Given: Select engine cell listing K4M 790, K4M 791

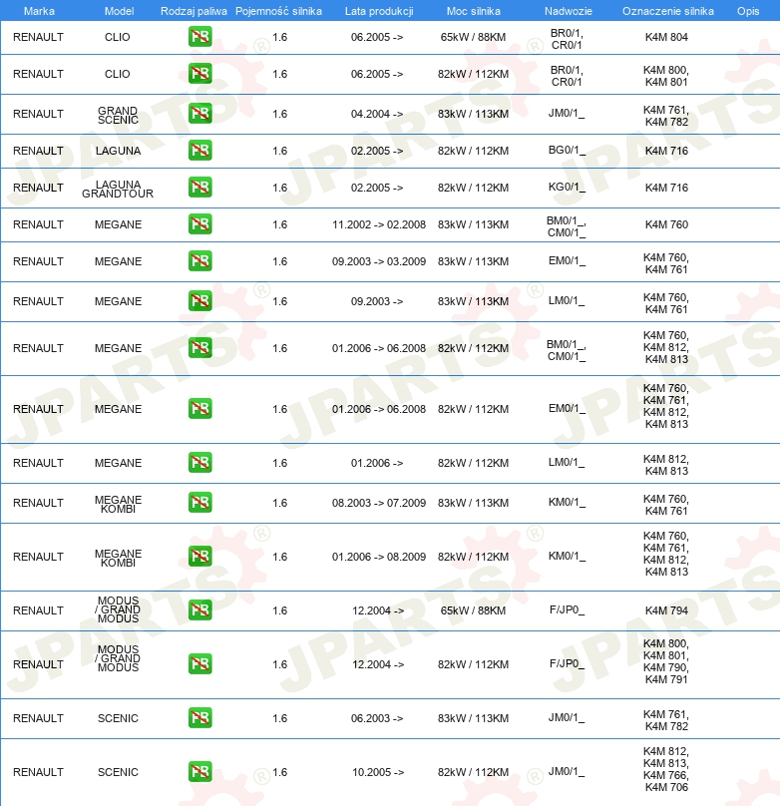Looking at the screenshot, I should [x=666, y=661].
